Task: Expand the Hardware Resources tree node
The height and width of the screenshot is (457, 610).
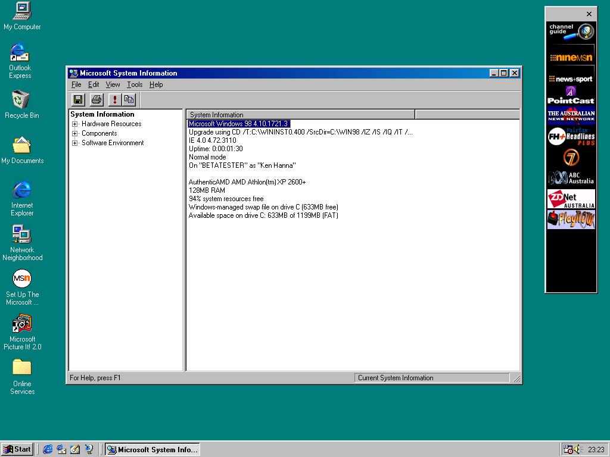Action: click(74, 124)
